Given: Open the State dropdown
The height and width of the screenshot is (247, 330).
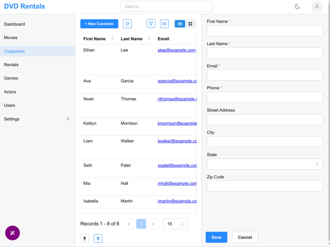Looking at the screenshot, I should tap(265, 164).
